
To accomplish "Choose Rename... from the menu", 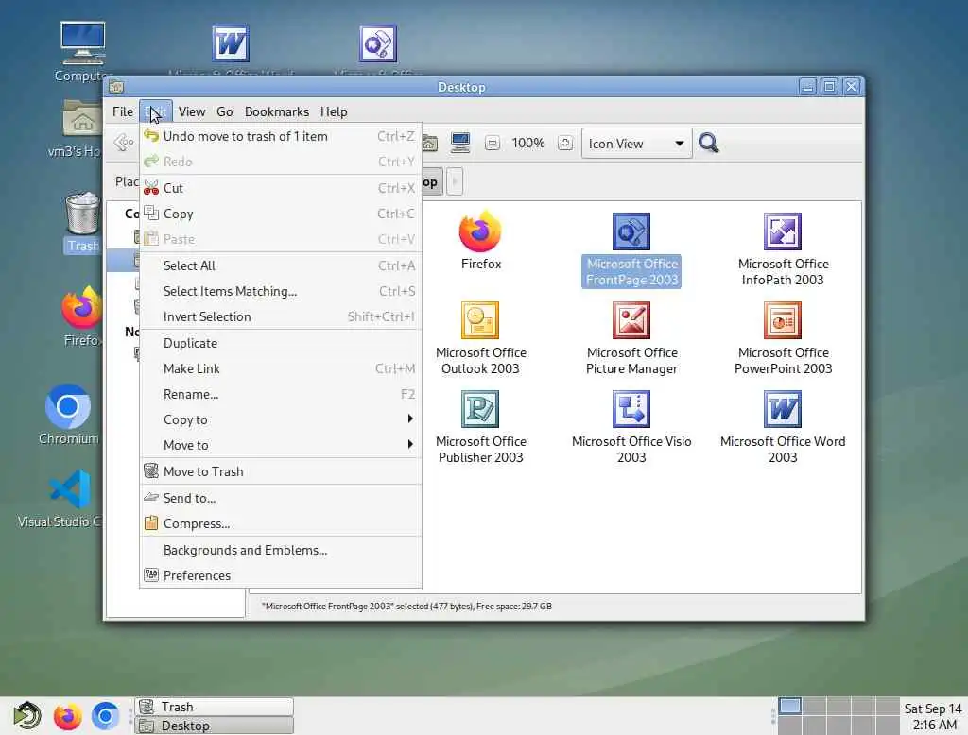I will [281, 394].
